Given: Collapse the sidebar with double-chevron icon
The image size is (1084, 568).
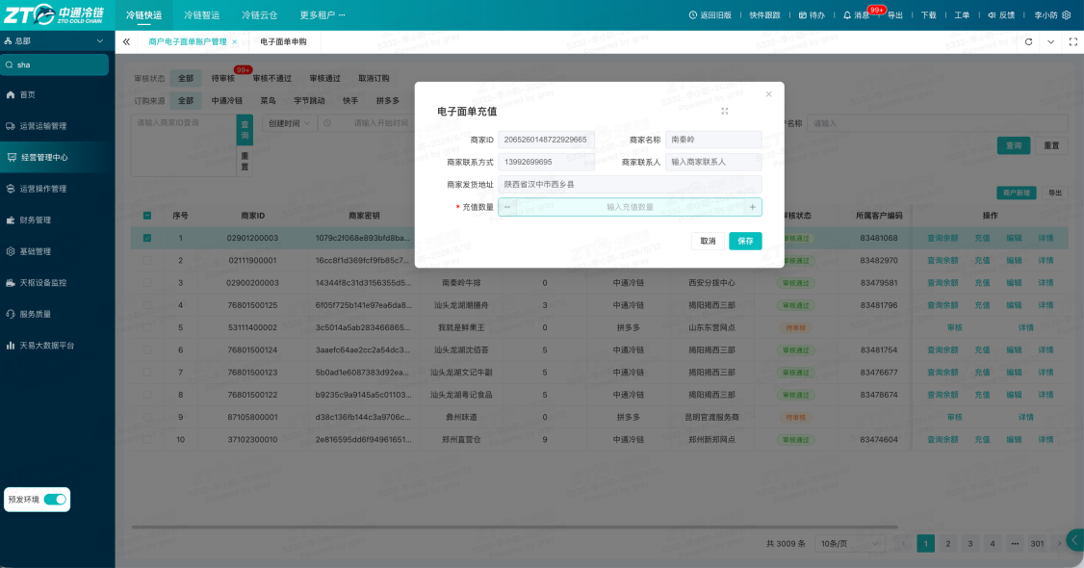Looking at the screenshot, I should [126, 42].
